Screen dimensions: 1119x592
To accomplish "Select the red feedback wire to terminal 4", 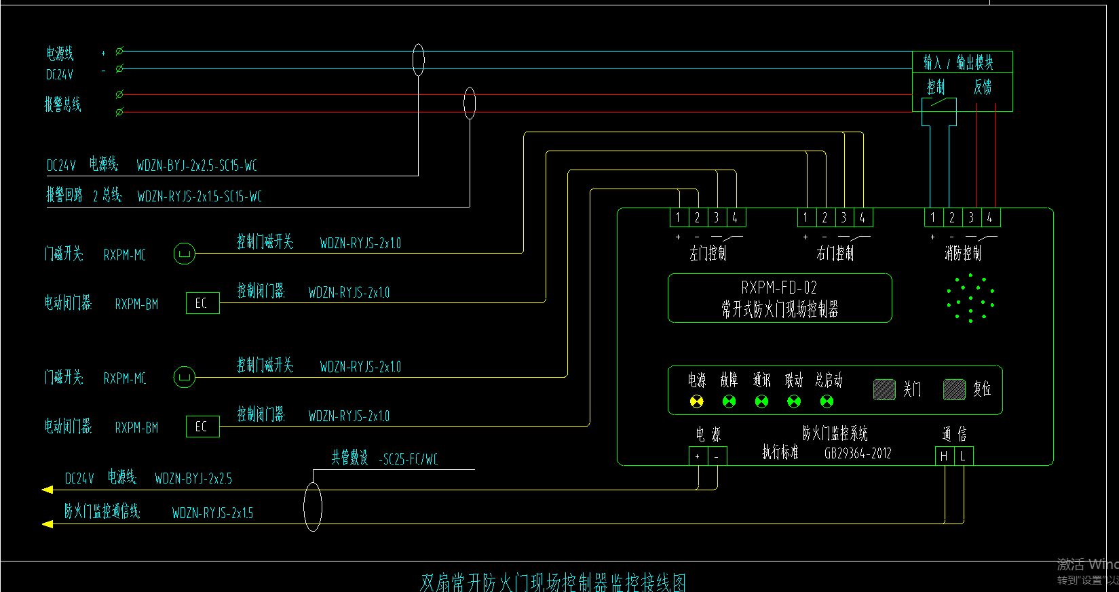I will tap(995, 155).
